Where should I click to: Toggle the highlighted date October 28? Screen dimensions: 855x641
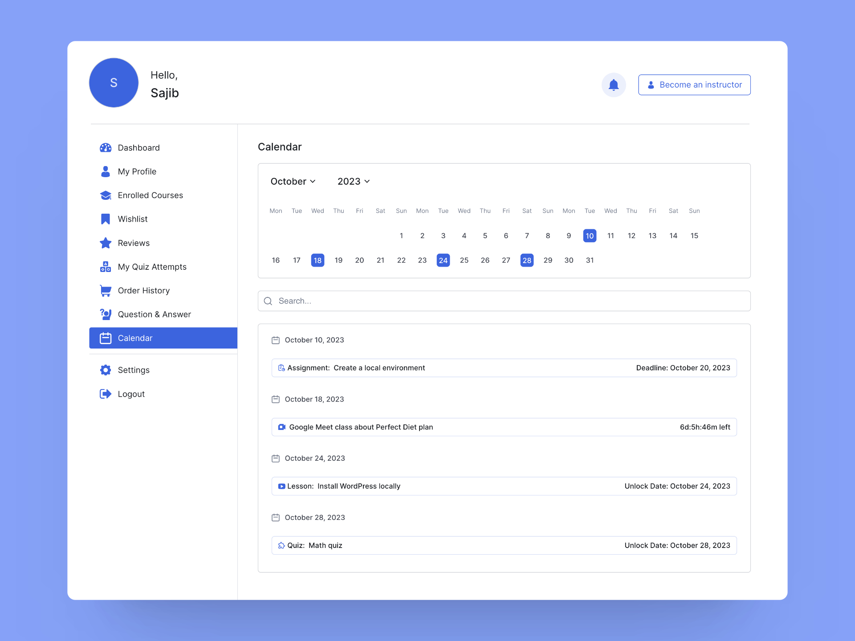[x=526, y=260]
